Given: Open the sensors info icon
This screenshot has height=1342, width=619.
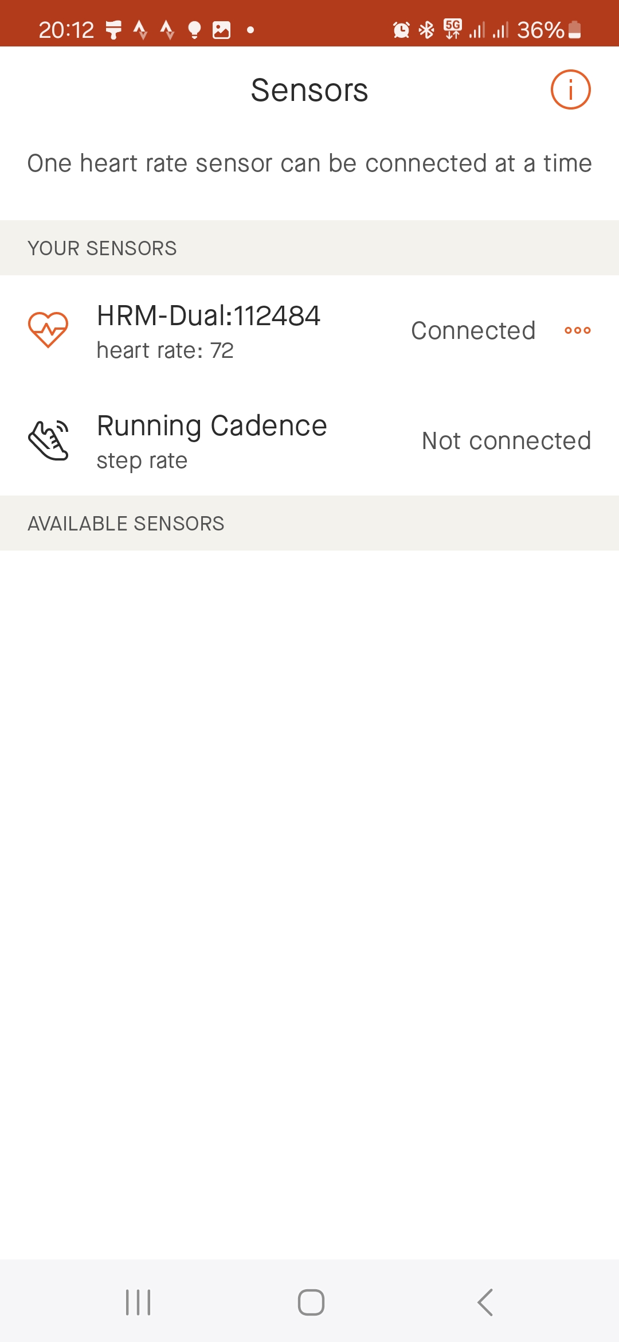Looking at the screenshot, I should click(x=570, y=89).
